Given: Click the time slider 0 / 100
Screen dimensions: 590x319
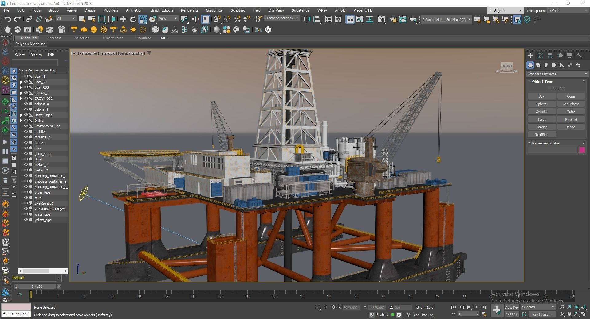Looking at the screenshot, I should click(37, 286).
